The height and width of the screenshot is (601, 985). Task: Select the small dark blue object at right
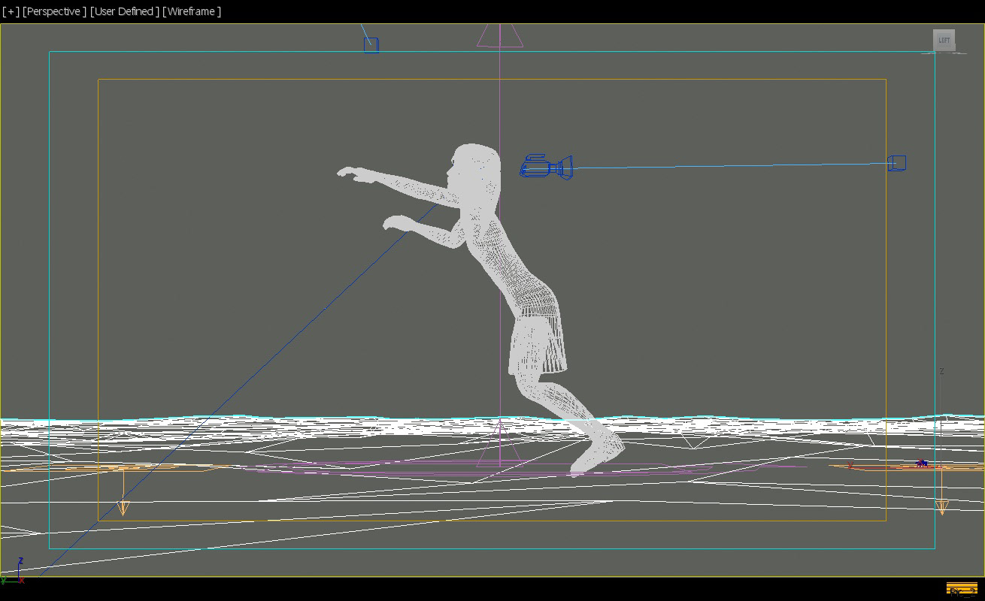[x=921, y=464]
